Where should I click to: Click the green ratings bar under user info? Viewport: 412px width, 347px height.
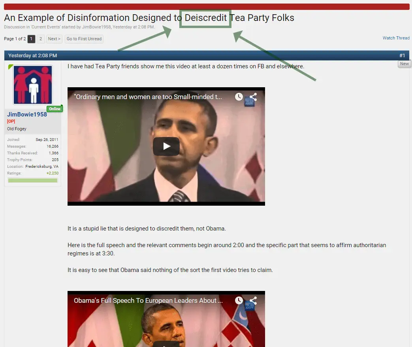[x=33, y=180]
